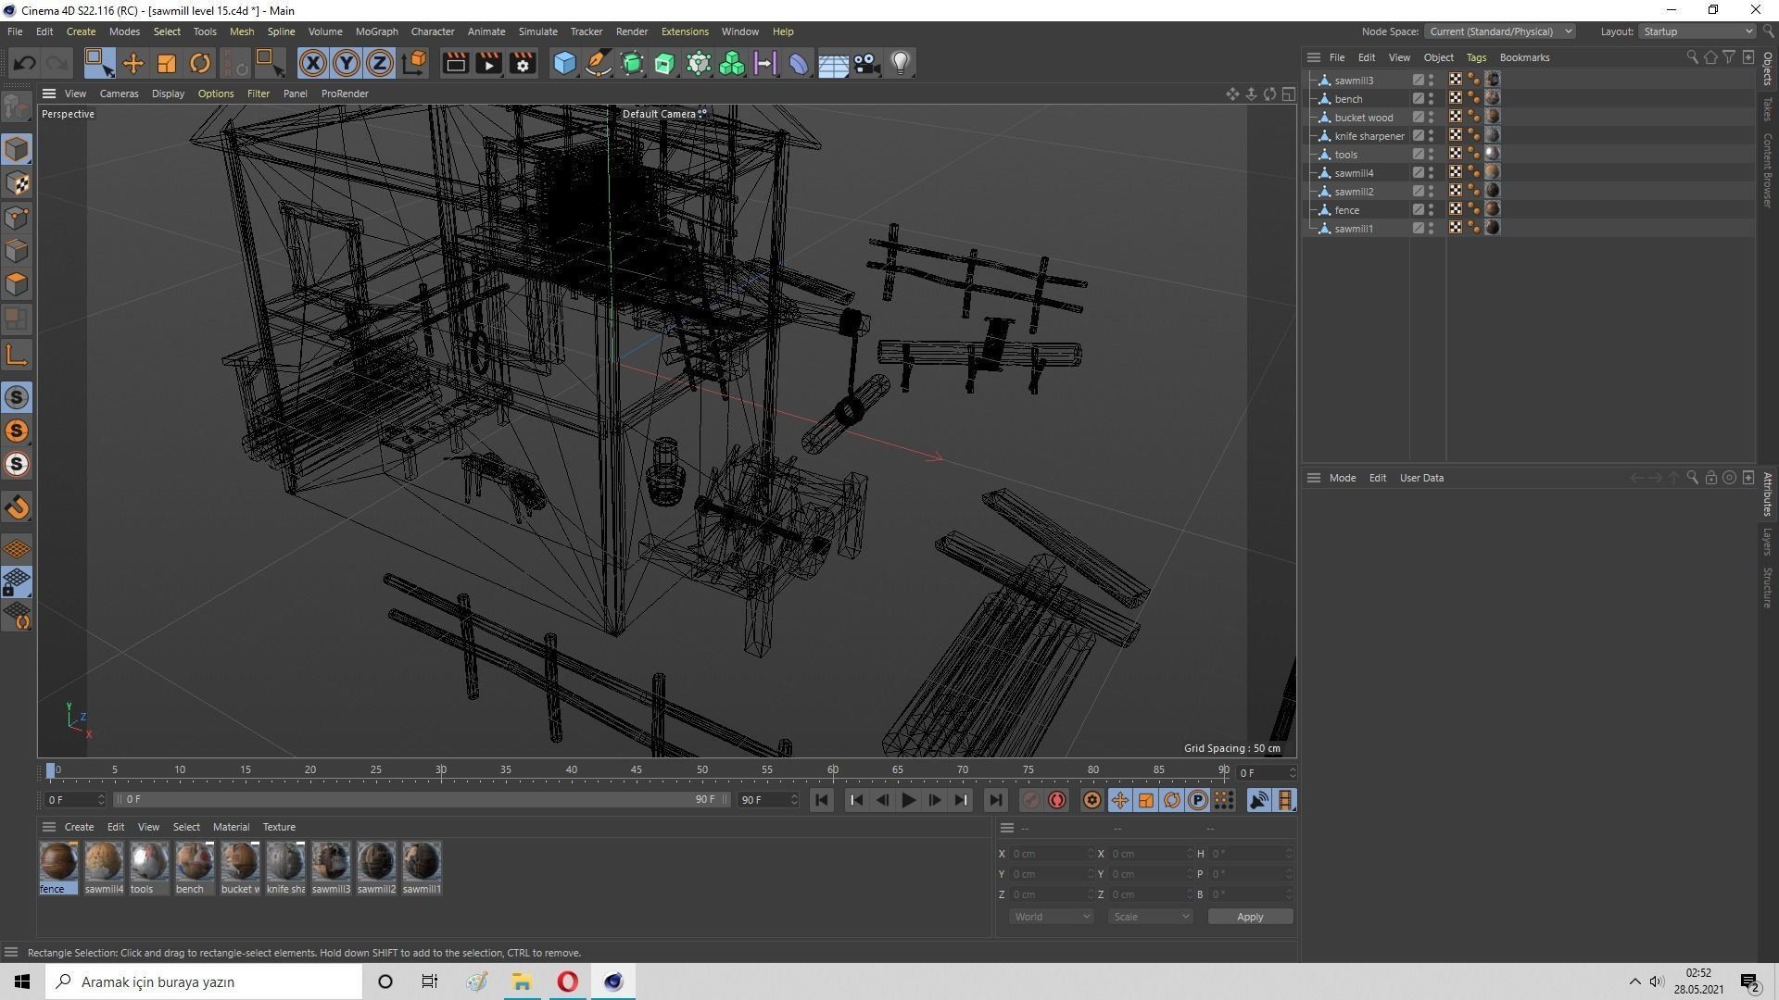Open the Simulate menu
Screen dimensions: 1779x1000
coord(537,31)
